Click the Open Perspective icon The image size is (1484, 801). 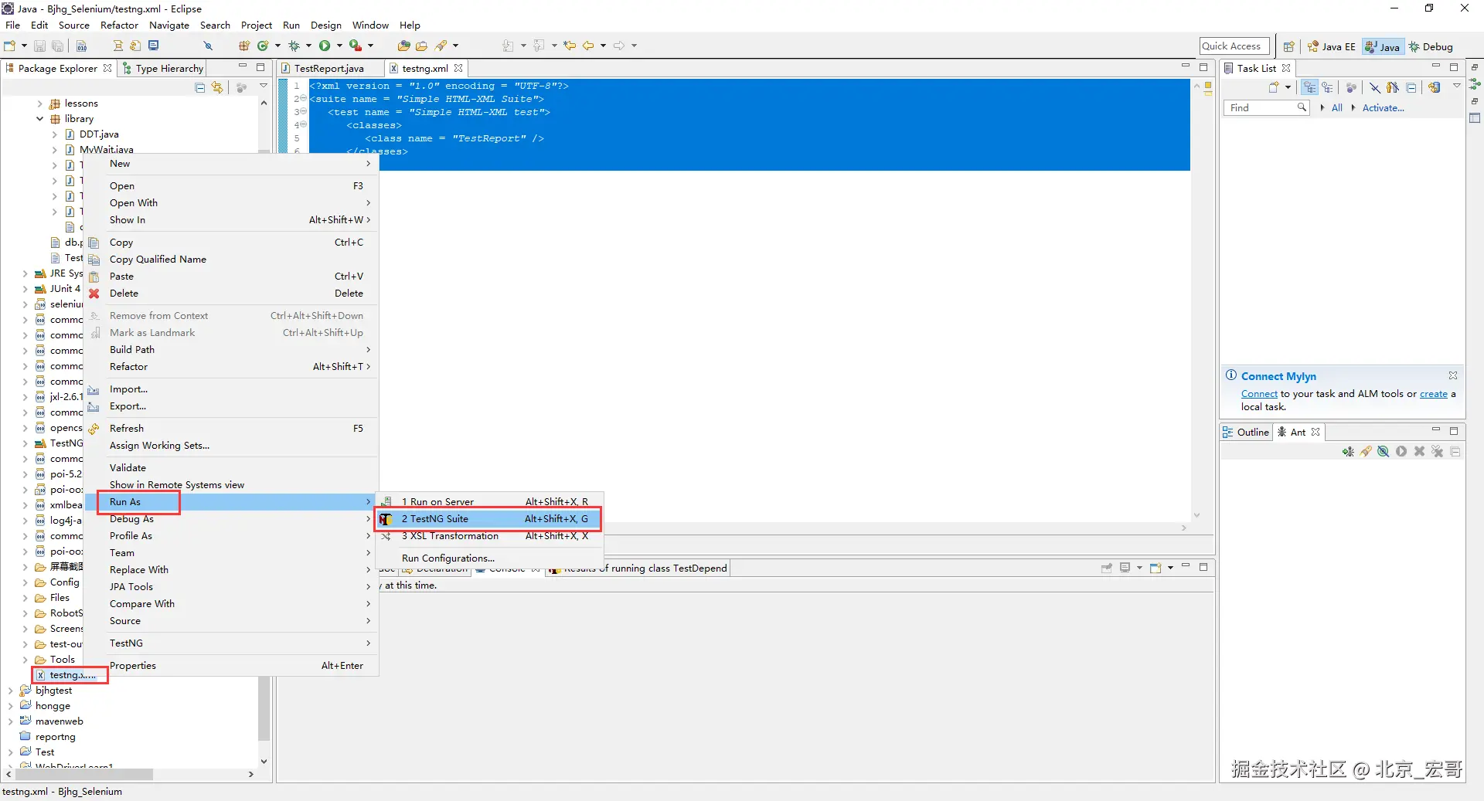[x=1288, y=46]
